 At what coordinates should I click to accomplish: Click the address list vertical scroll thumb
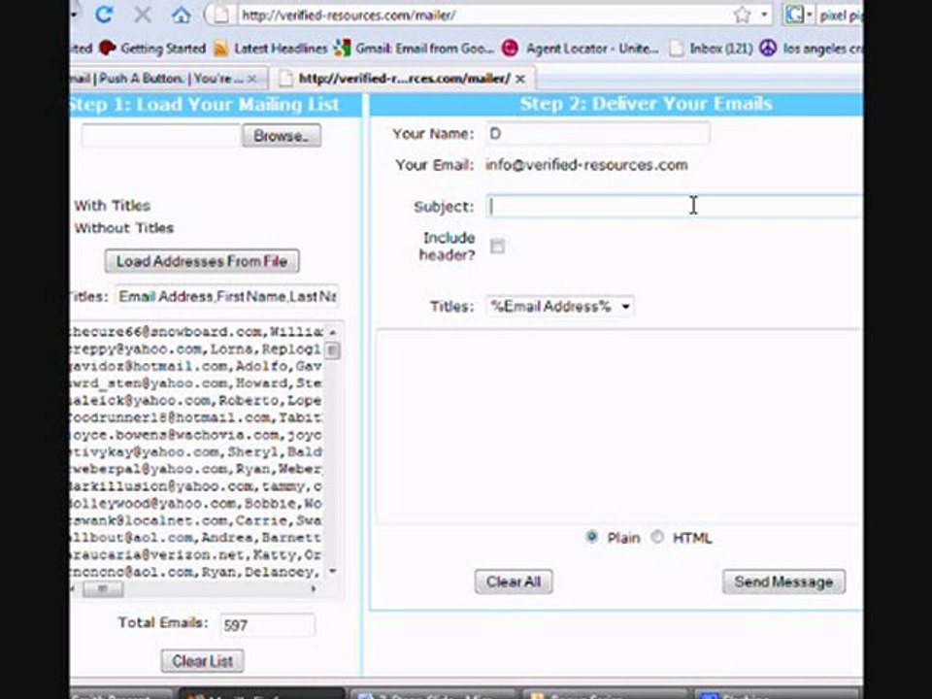[333, 350]
